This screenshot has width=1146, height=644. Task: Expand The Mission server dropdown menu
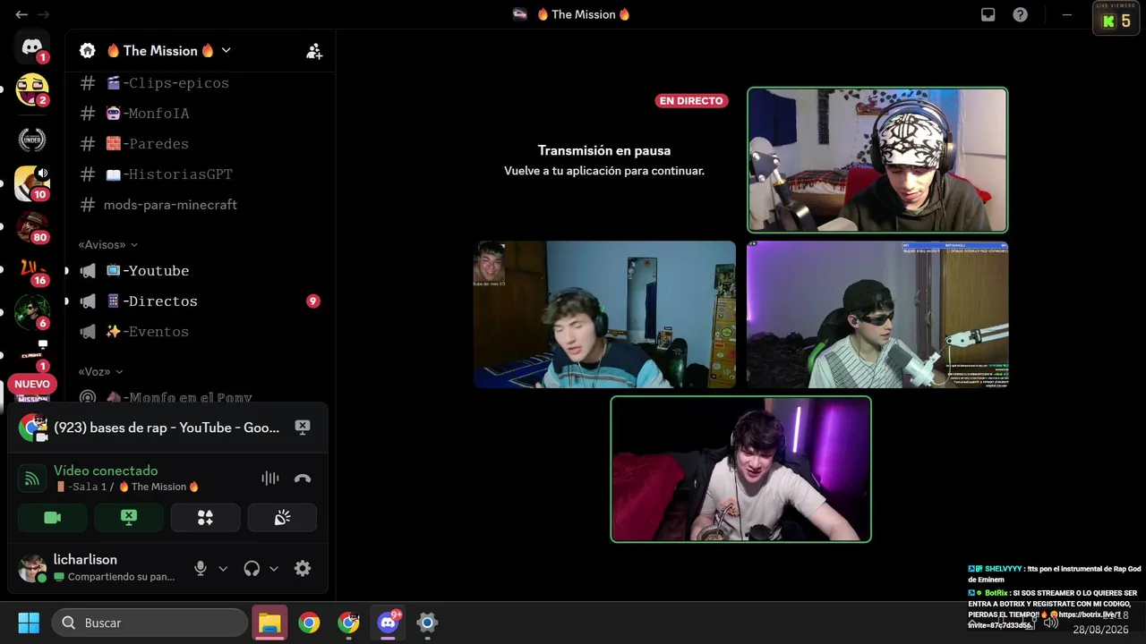(x=226, y=51)
